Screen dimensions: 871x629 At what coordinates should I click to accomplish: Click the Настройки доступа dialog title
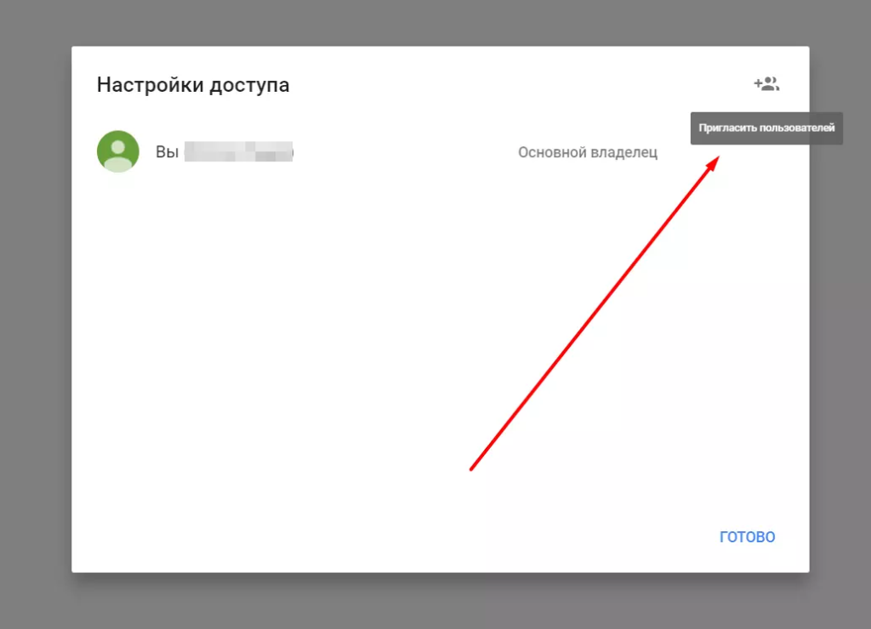tap(193, 85)
